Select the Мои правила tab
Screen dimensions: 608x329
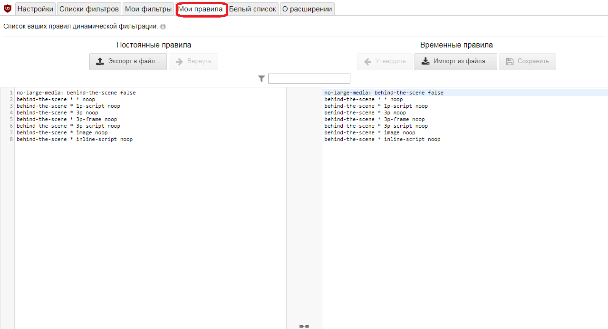pos(201,9)
